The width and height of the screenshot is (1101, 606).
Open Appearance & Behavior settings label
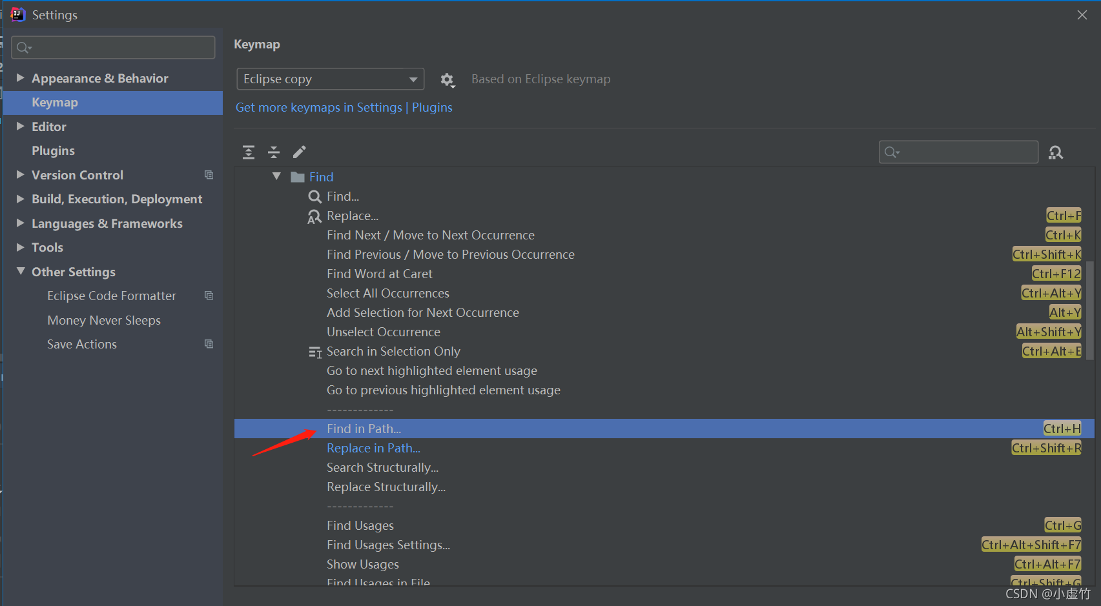[100, 78]
